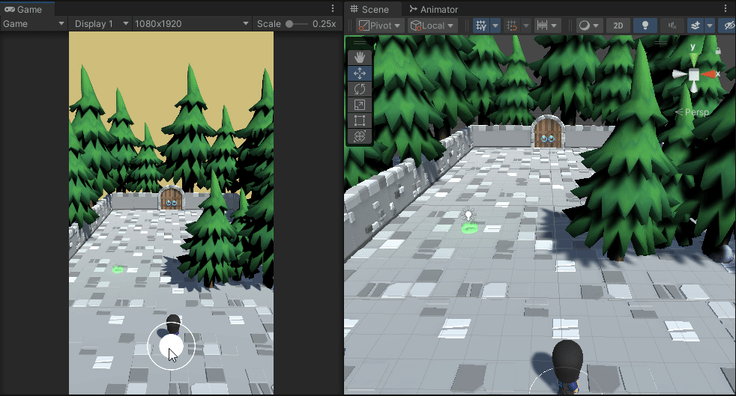The height and width of the screenshot is (396, 736).
Task: Open grid snapping settings dropdown arrow
Action: (526, 25)
